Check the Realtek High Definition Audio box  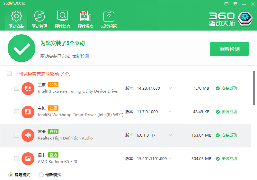click(x=17, y=135)
